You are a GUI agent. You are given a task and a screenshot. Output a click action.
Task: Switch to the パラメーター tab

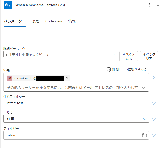click(x=15, y=21)
